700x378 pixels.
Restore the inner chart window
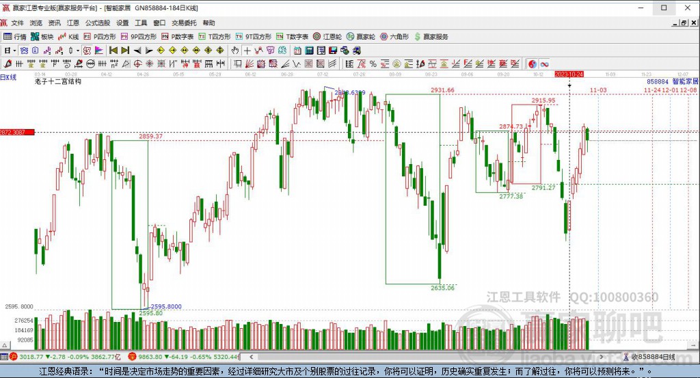coord(684,23)
